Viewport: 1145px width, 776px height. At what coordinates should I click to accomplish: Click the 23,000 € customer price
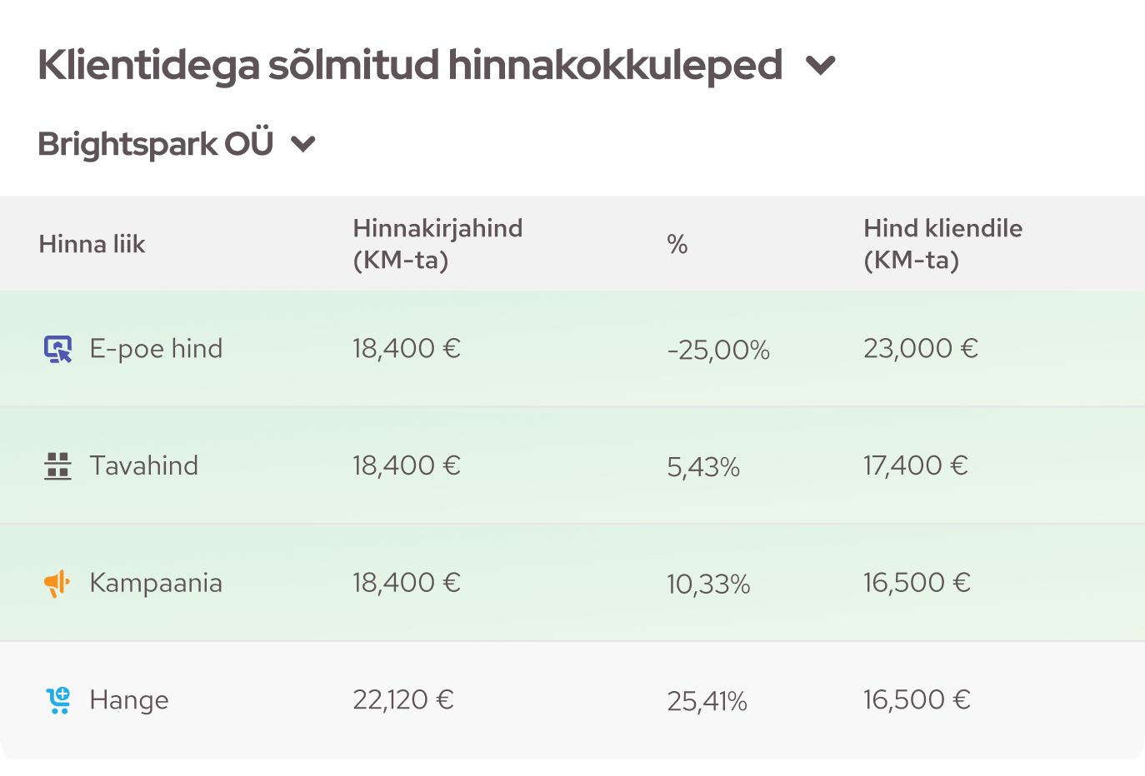(x=920, y=348)
